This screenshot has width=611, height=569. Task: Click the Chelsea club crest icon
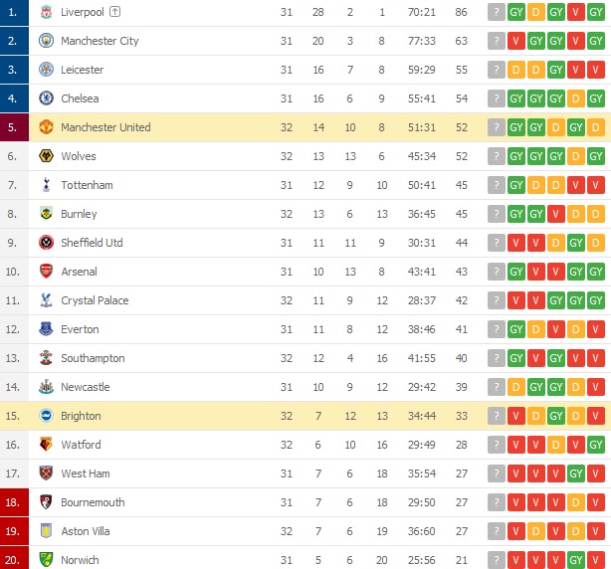point(46,98)
